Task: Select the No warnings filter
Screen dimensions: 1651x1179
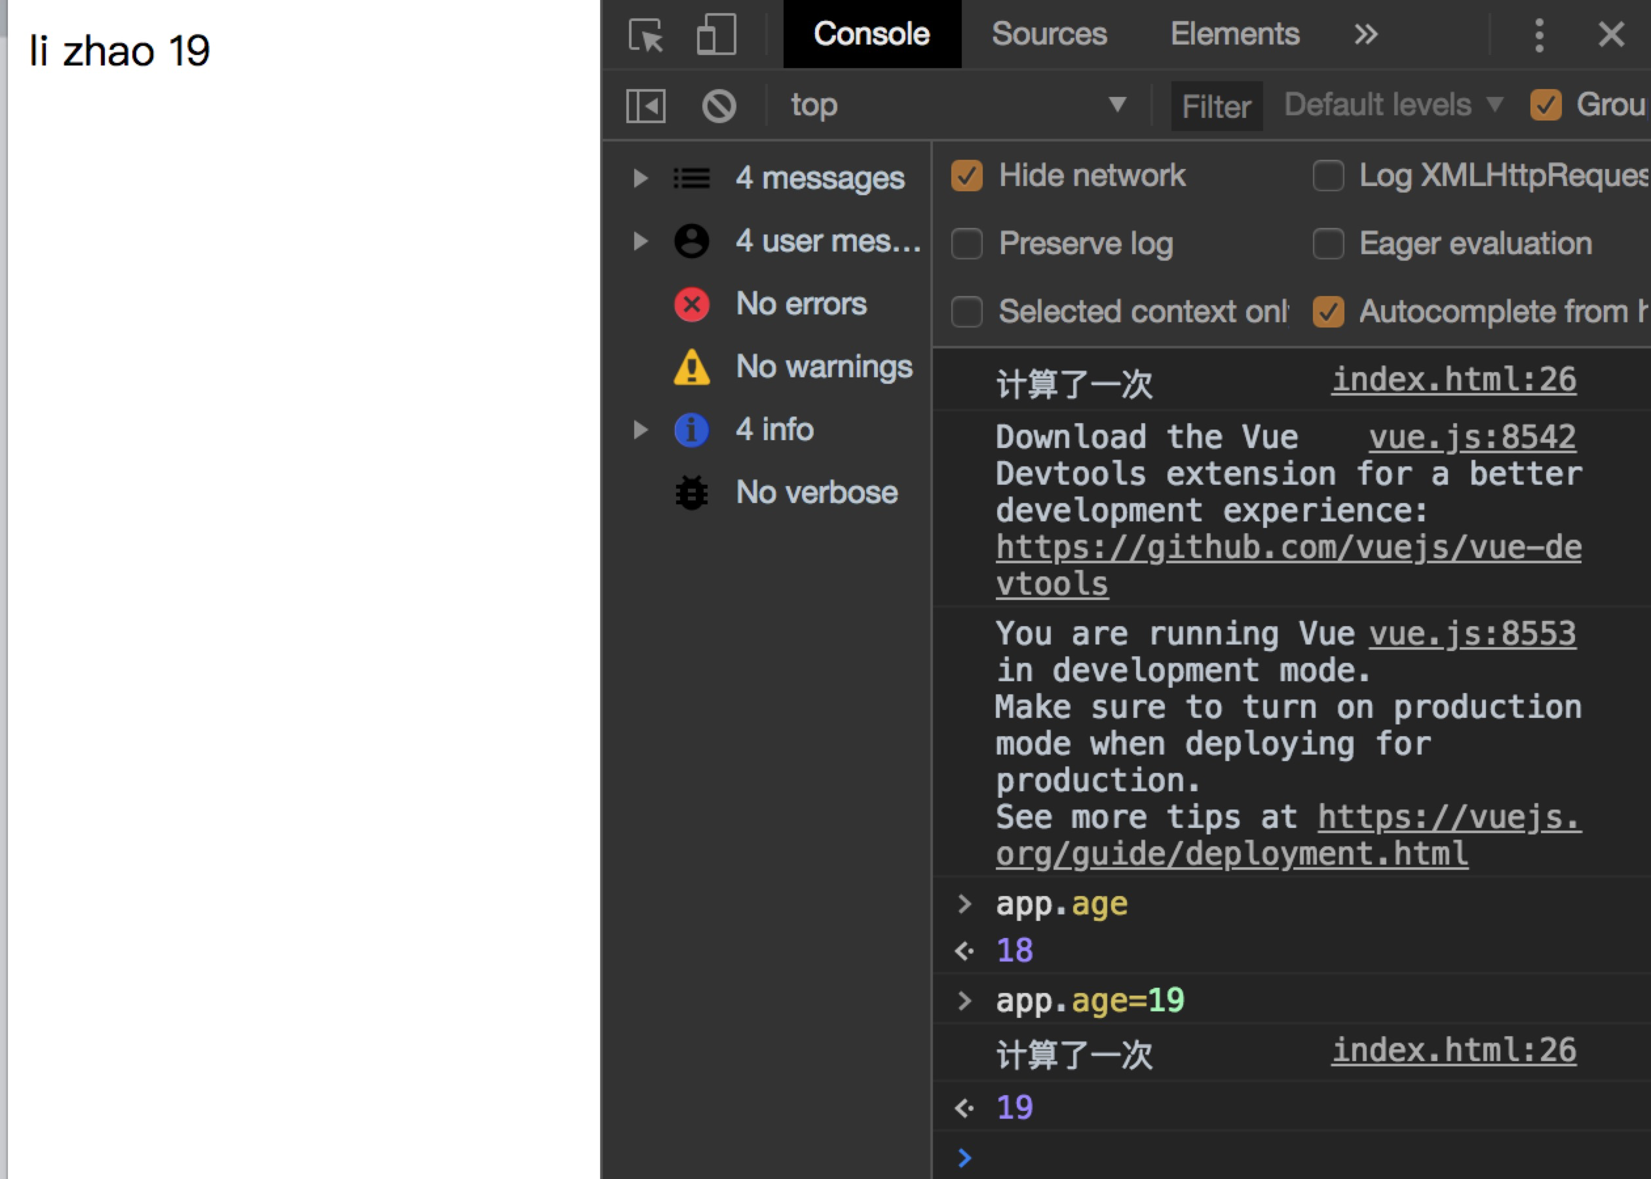Action: coord(824,367)
